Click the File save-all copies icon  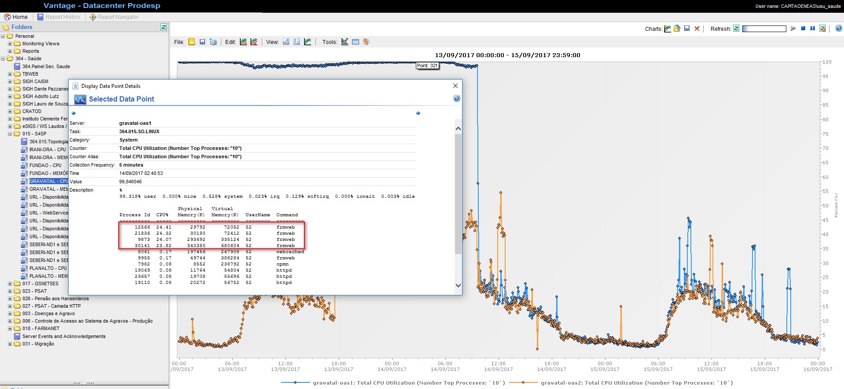[213, 42]
